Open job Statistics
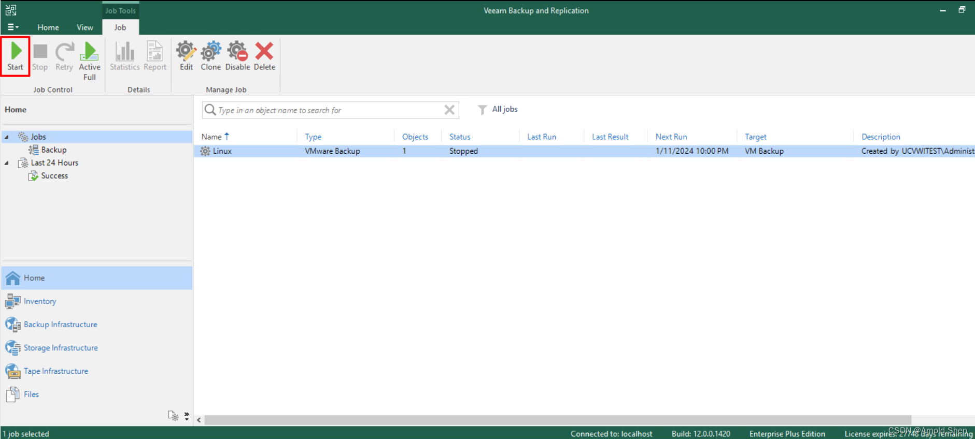This screenshot has width=975, height=439. [125, 56]
